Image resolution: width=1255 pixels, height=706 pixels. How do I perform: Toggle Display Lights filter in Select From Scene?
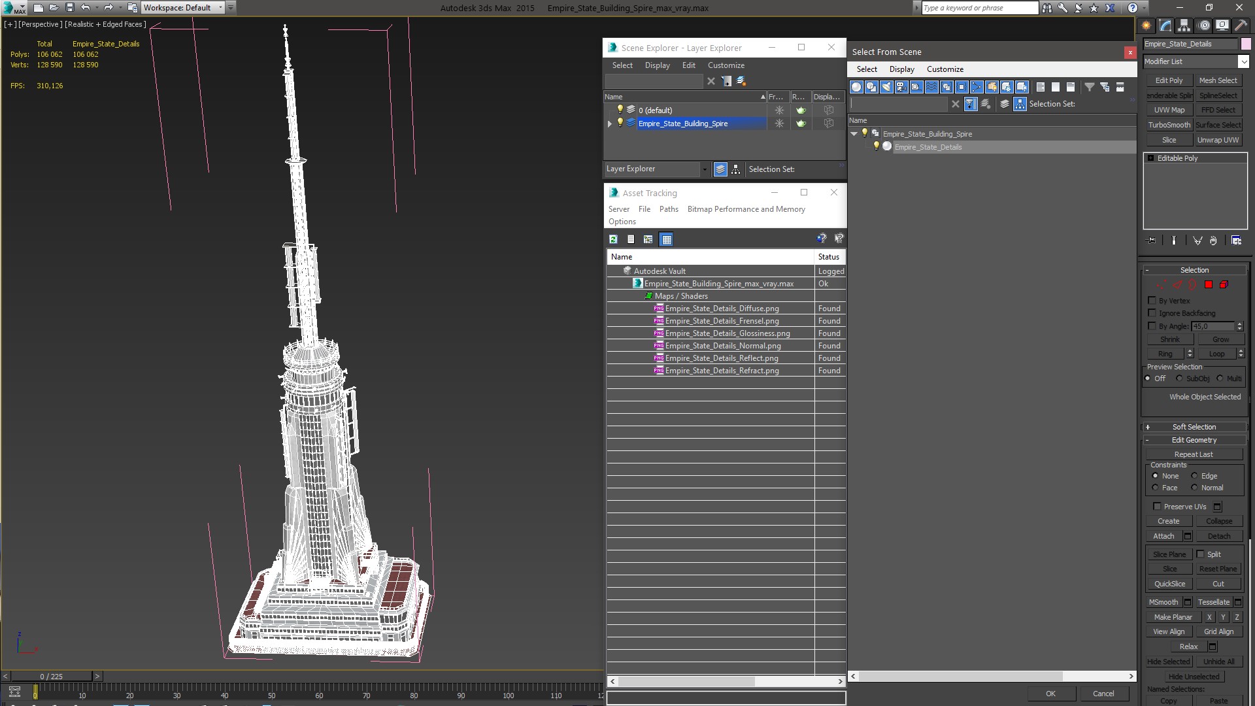886,87
